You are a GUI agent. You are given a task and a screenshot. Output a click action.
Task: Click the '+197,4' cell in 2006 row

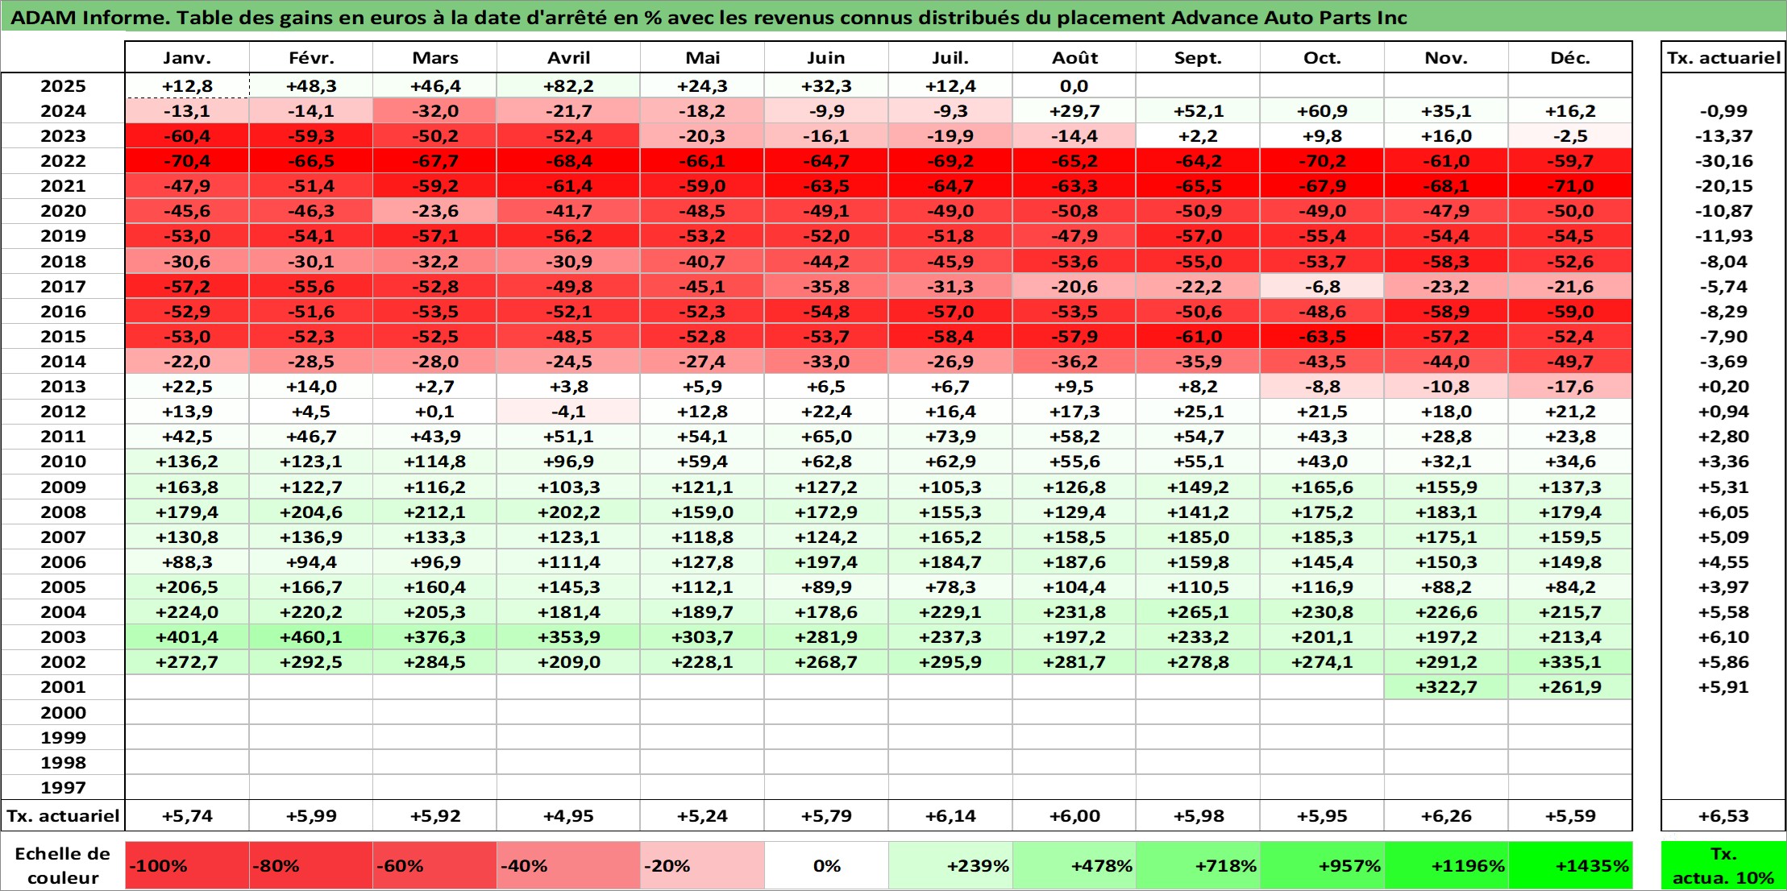coord(826,562)
